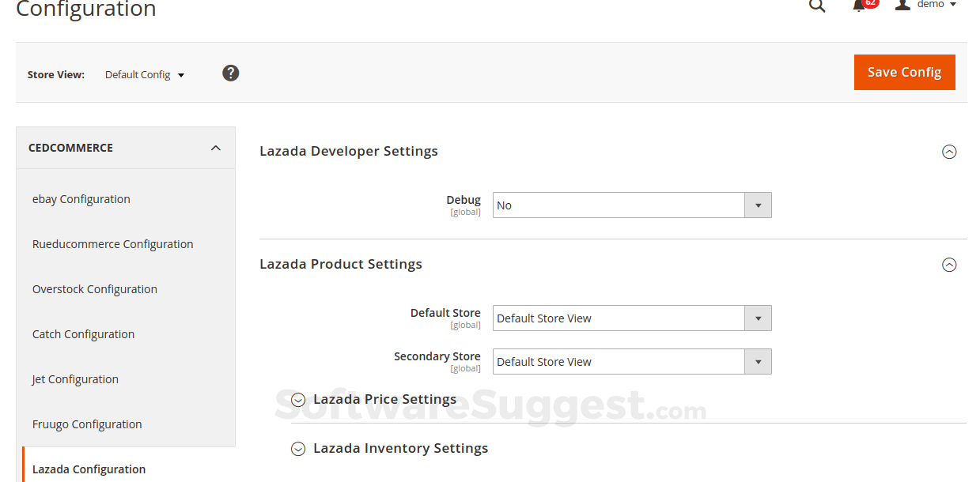Open Jet Configuration from the sidebar
The width and height of the screenshot is (980, 482).
pos(74,378)
